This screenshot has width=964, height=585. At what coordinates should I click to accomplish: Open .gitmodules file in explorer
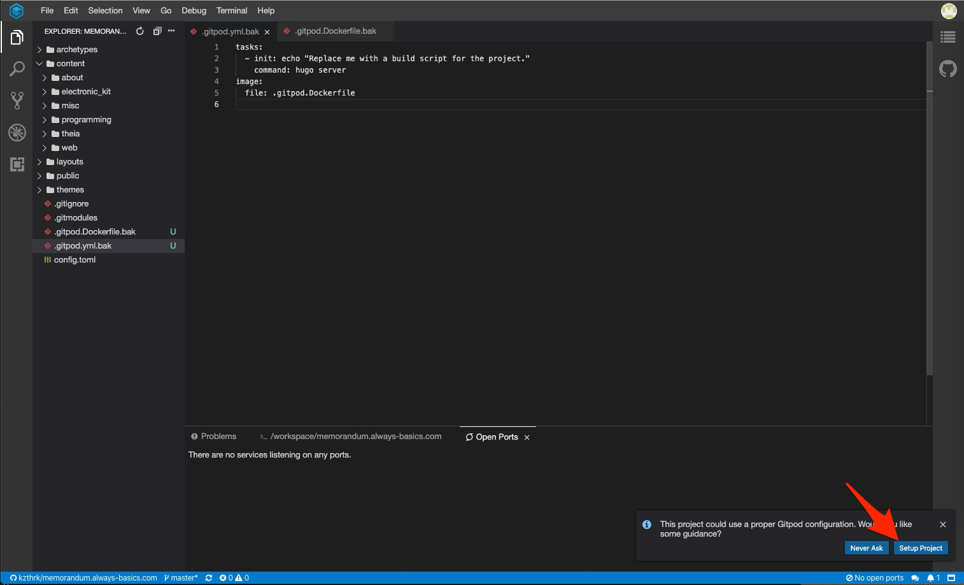tap(108, 218)
